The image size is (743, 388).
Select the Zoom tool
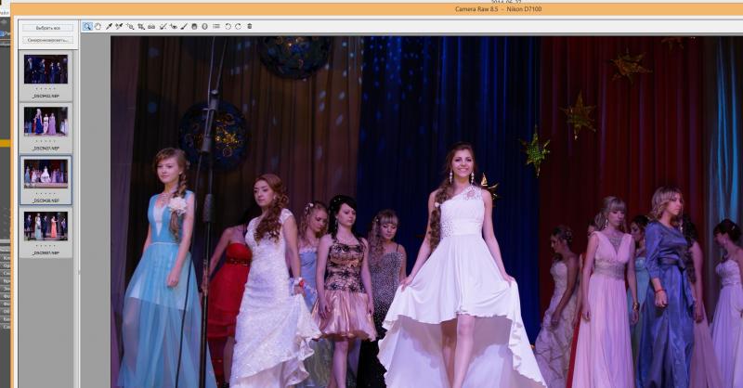pos(87,27)
